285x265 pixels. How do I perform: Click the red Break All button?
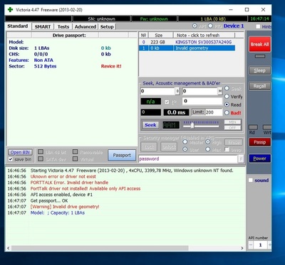(259, 44)
